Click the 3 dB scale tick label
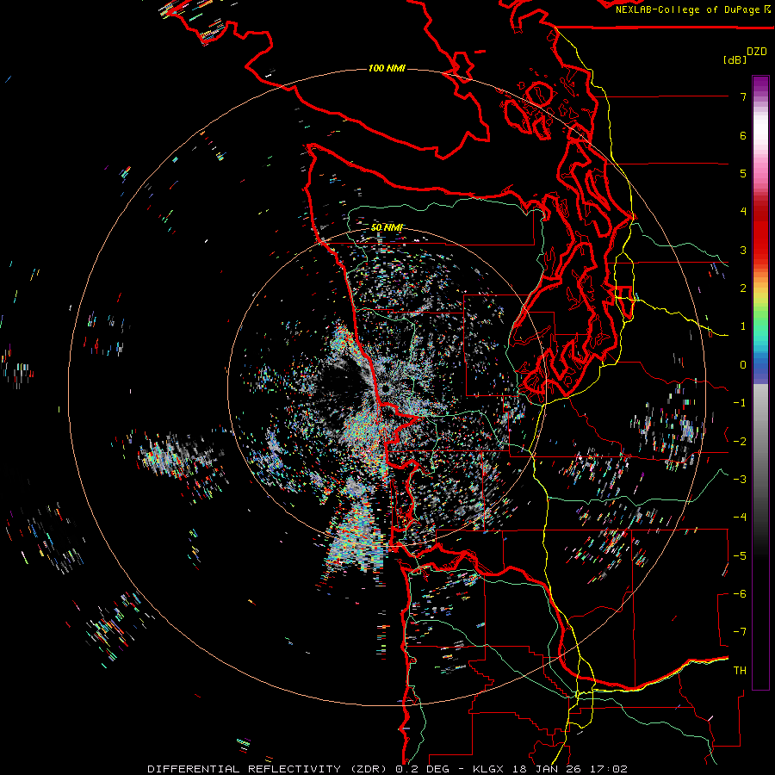 coord(743,250)
